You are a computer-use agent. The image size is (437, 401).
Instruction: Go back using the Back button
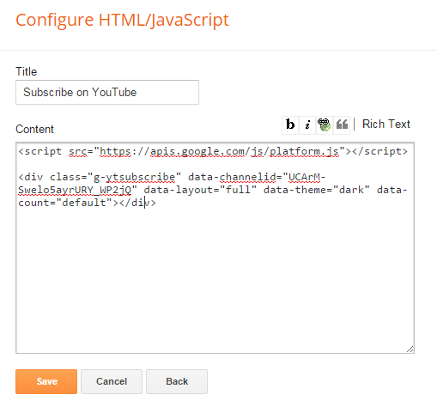(x=177, y=381)
